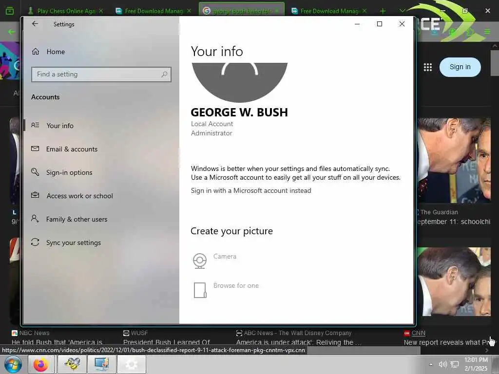Click the Find a setting search box
Viewport: 499px width, 374px height.
pyautogui.click(x=101, y=75)
